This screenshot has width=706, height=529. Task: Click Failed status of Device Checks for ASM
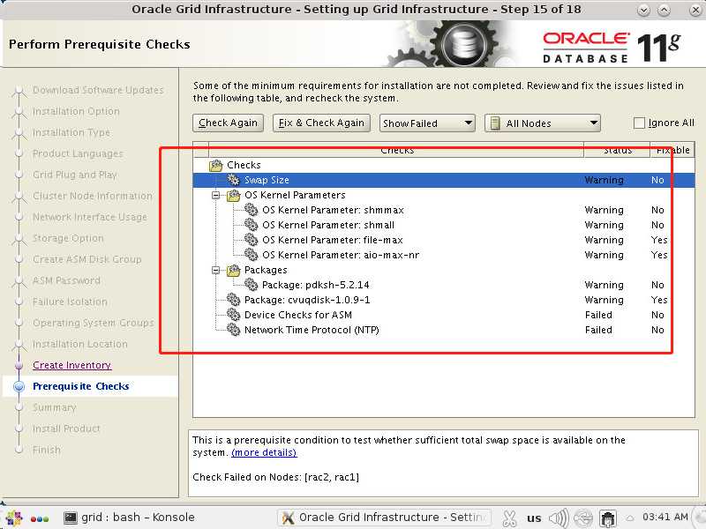(598, 315)
